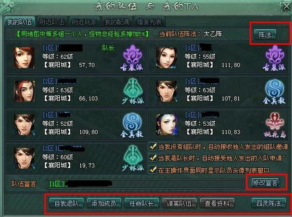Toggle auto-receive team invitations when not in a team
This screenshot has width=292, height=217.
point(153,147)
